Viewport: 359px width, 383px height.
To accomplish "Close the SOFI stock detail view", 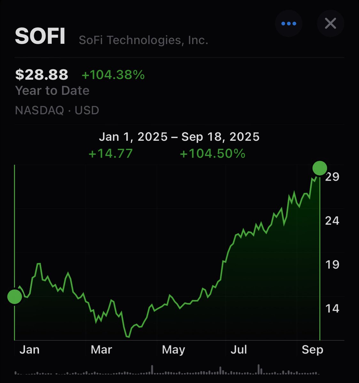I will coord(330,24).
